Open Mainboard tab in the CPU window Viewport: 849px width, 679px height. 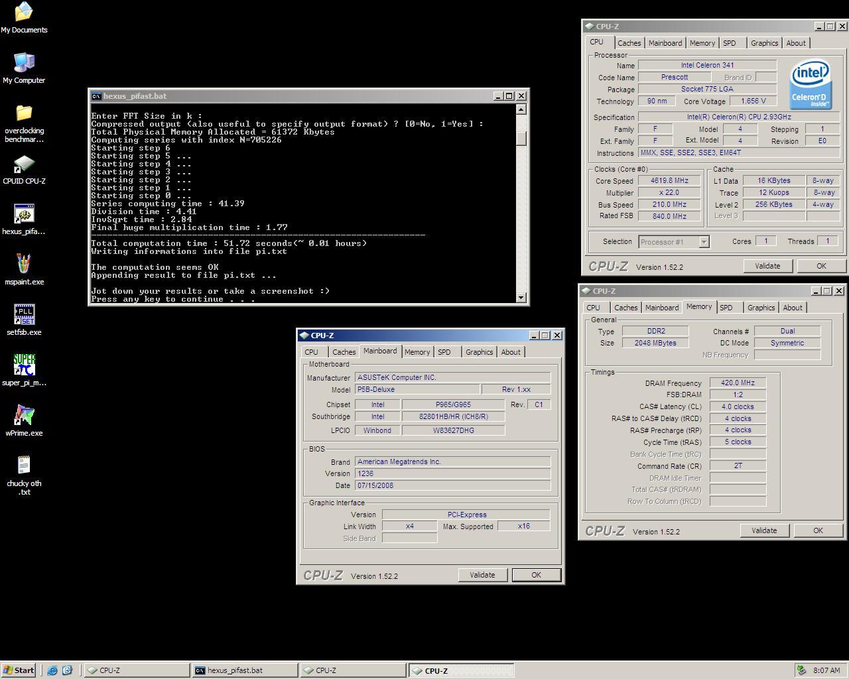pyautogui.click(x=665, y=43)
